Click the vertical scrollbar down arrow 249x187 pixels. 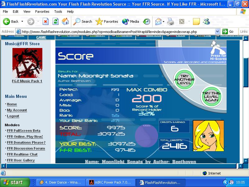[246, 161]
